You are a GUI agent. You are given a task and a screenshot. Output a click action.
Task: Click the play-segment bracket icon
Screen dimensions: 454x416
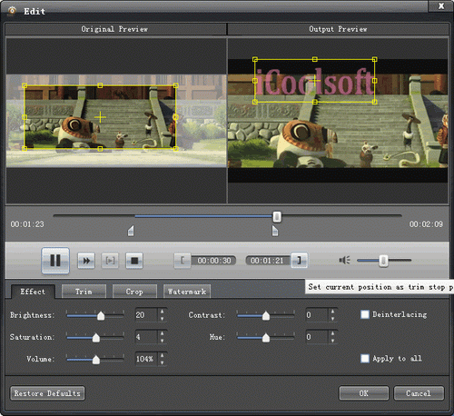click(110, 261)
